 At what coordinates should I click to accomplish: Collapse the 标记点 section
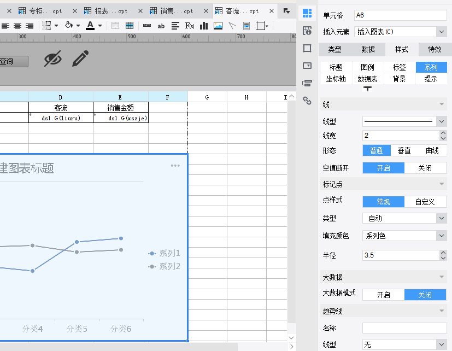coord(442,184)
